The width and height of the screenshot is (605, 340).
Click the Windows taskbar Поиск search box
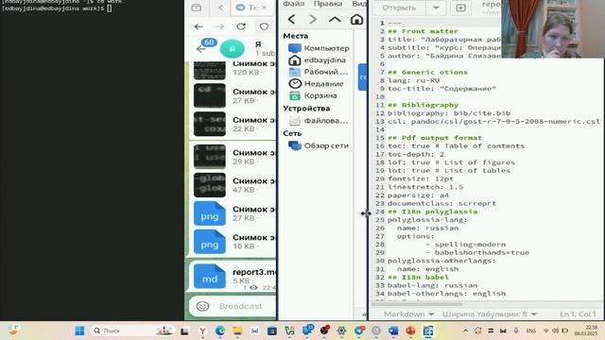coord(132,331)
